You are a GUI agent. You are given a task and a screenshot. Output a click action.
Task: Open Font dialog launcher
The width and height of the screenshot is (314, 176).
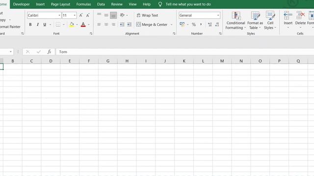91,34
